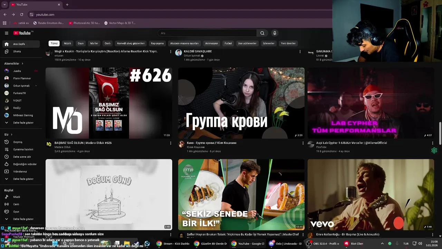Viewport: 442px width, 249px height.
Task: Show hidden system tray icons arrow
Action: pos(382,243)
